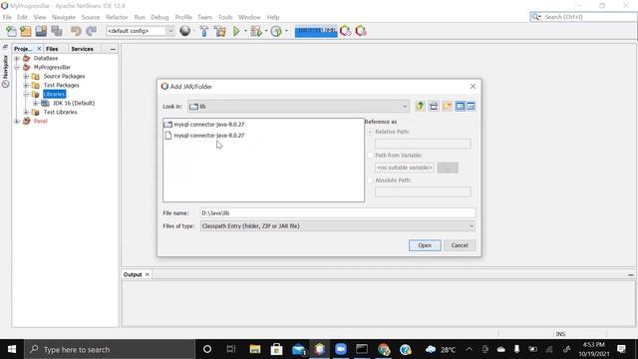Screen dimensions: 638x359
Task: Click the first profiler icon after memory bar
Action: (345, 31)
